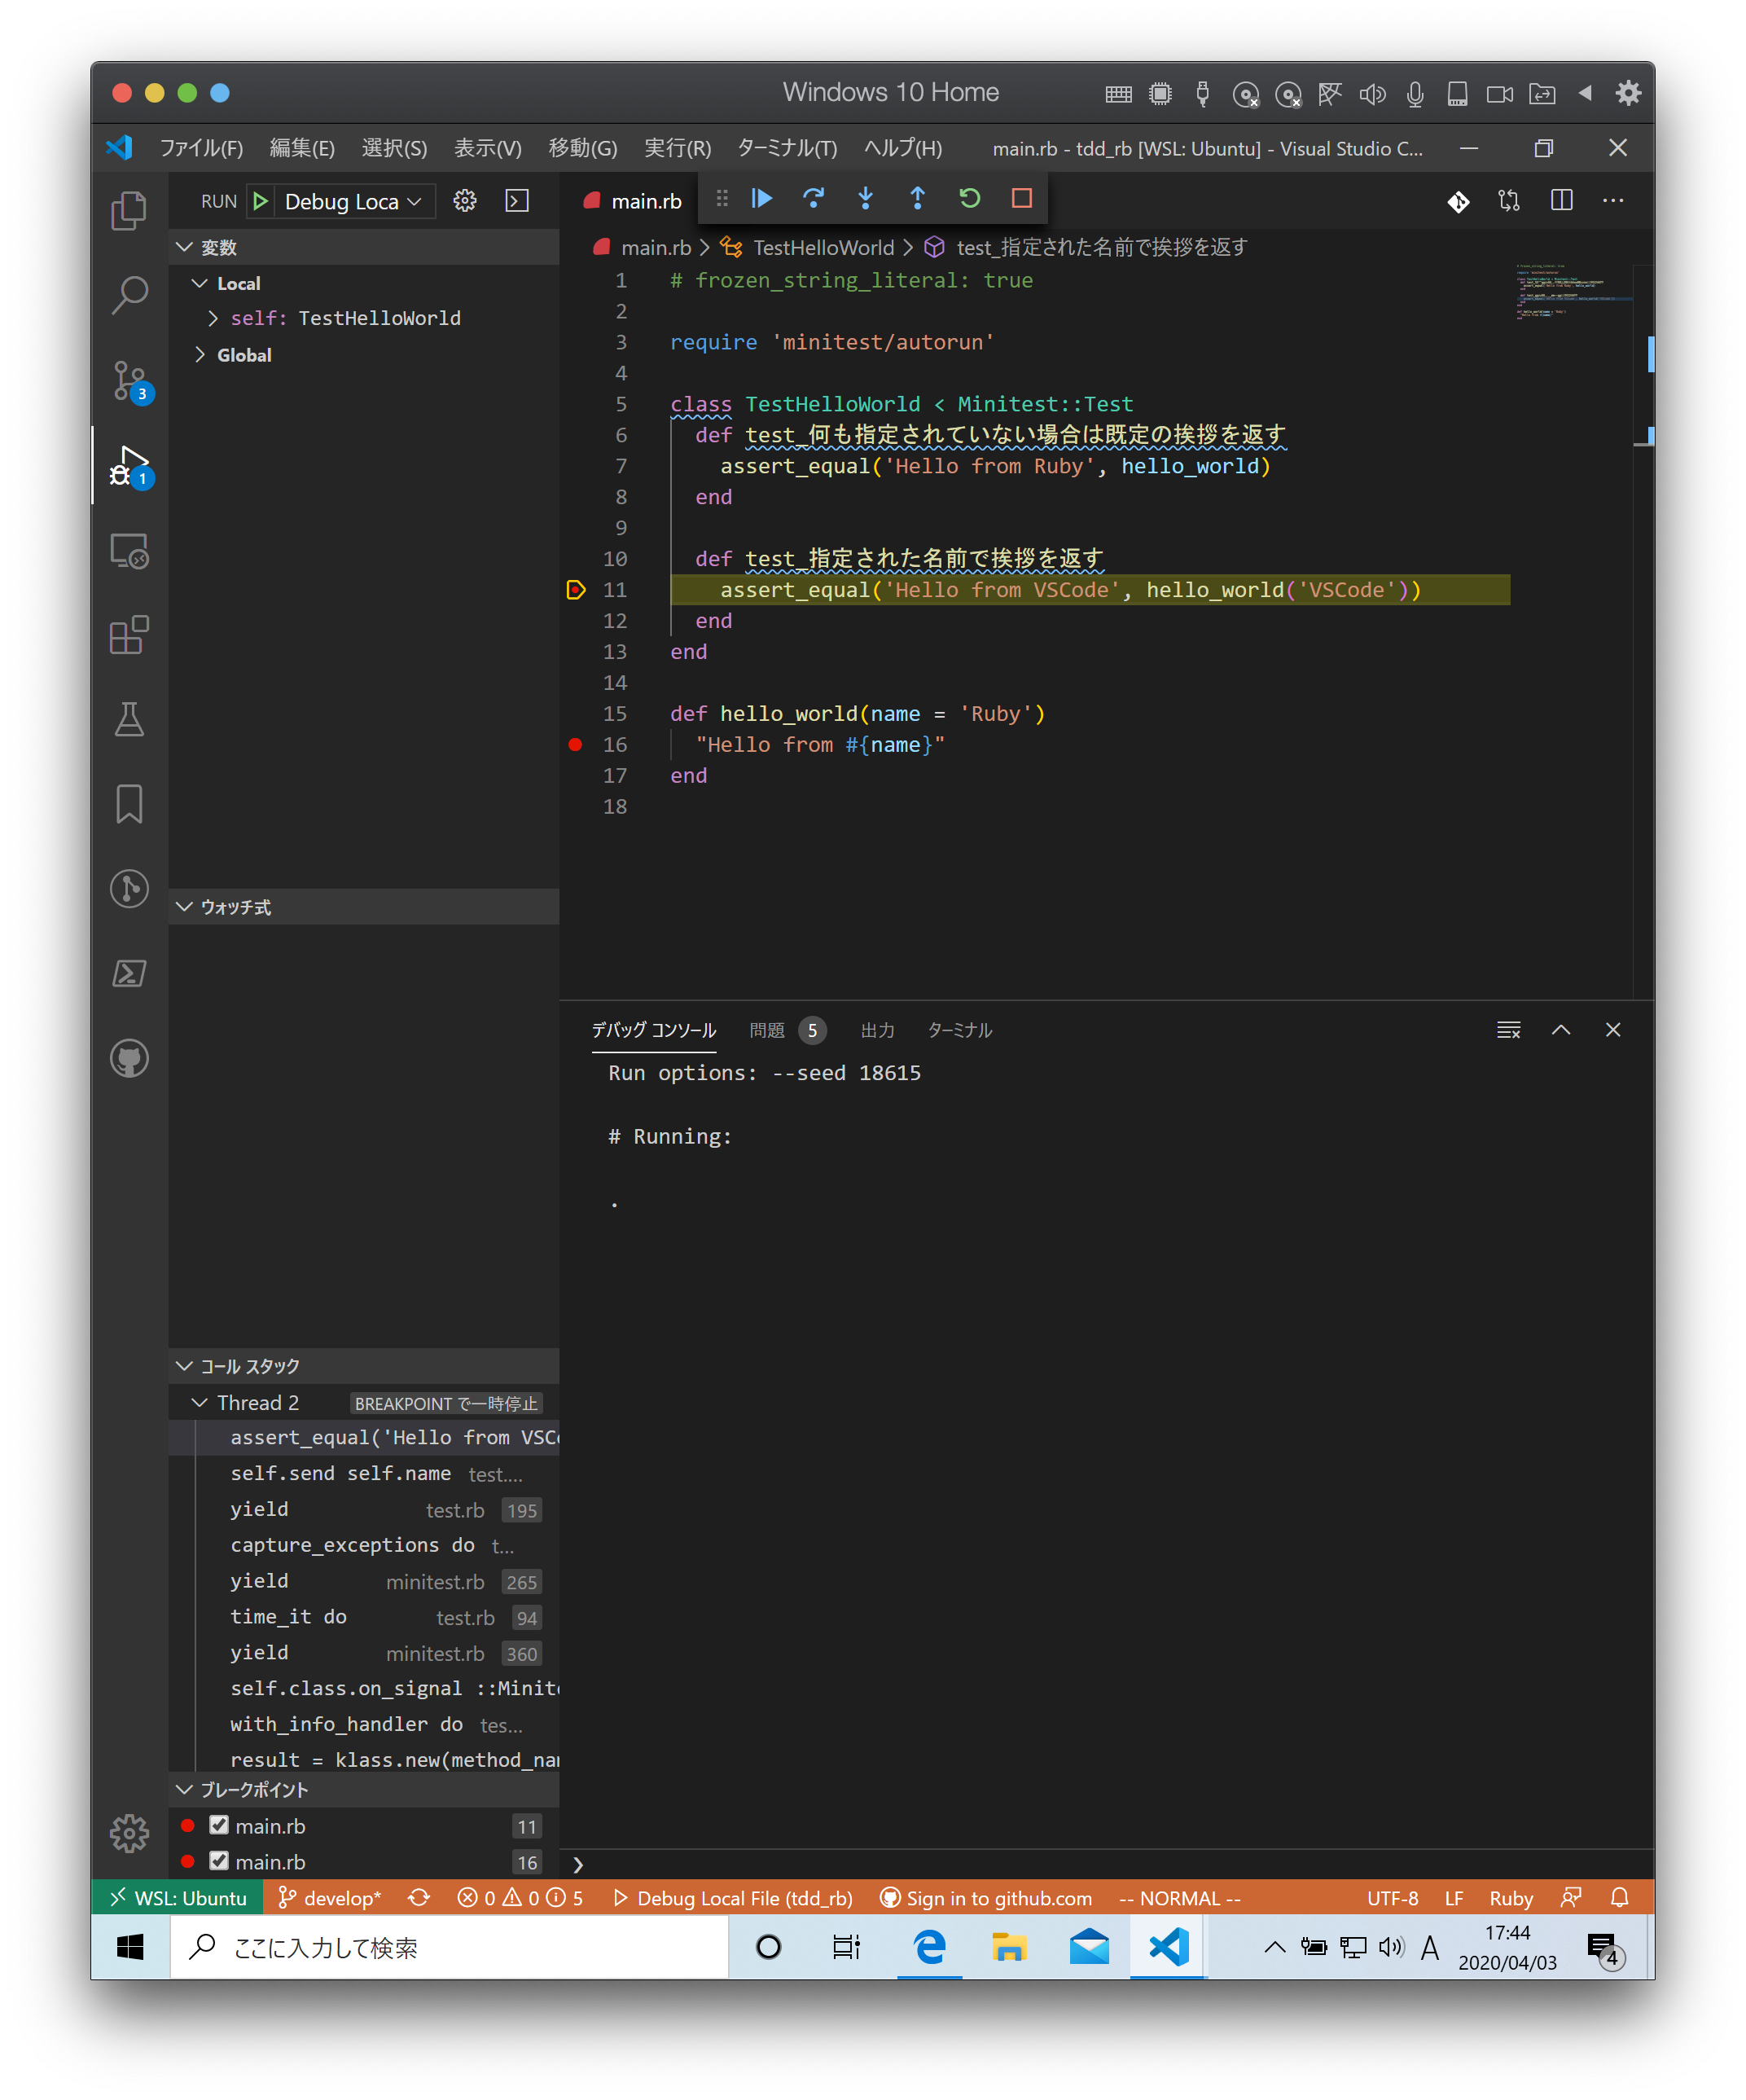Uncheck the main.rb line 11 breakpoint
The image size is (1746, 2100).
pos(220,1825)
